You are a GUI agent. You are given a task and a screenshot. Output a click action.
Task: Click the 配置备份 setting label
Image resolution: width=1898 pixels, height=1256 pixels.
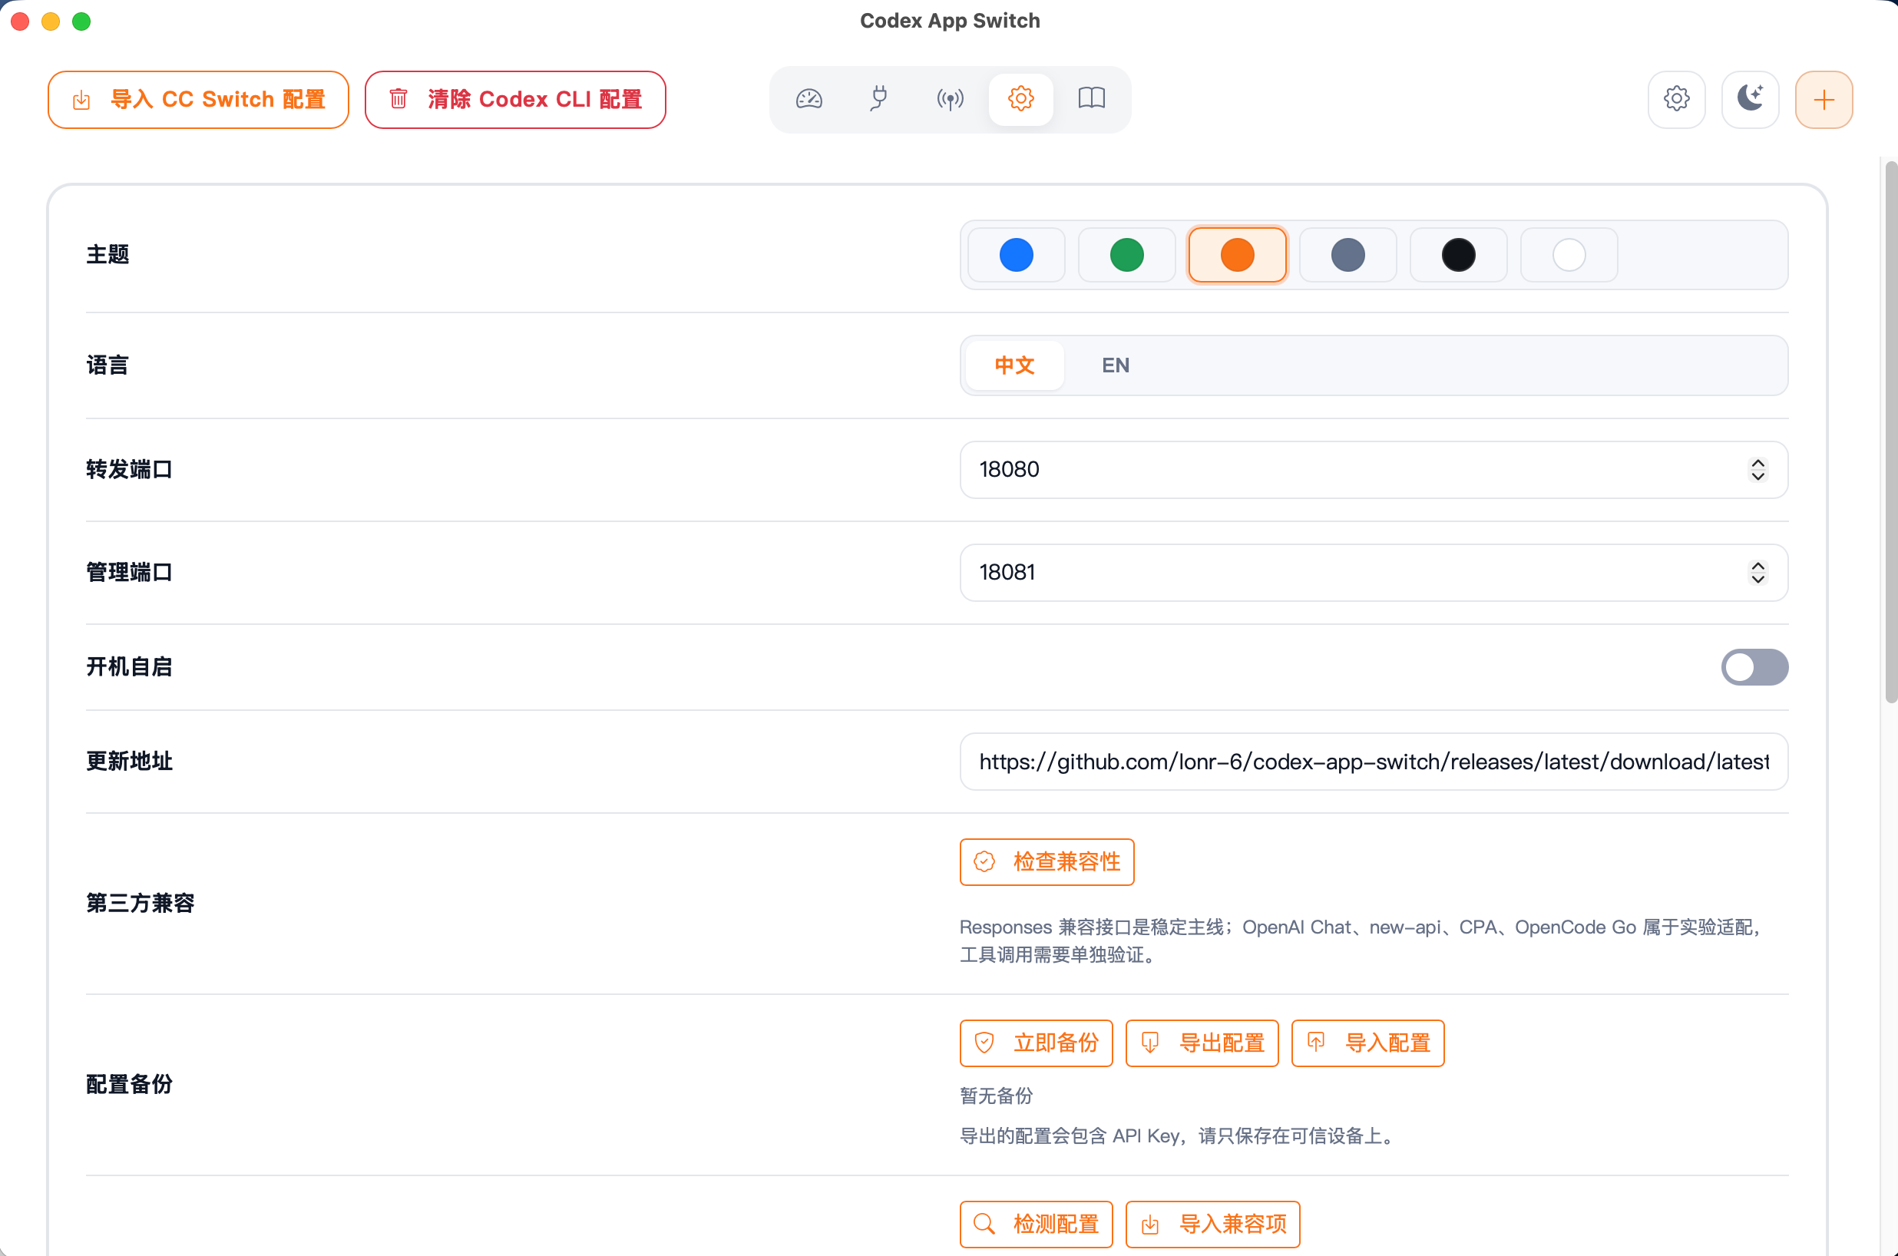click(129, 1085)
